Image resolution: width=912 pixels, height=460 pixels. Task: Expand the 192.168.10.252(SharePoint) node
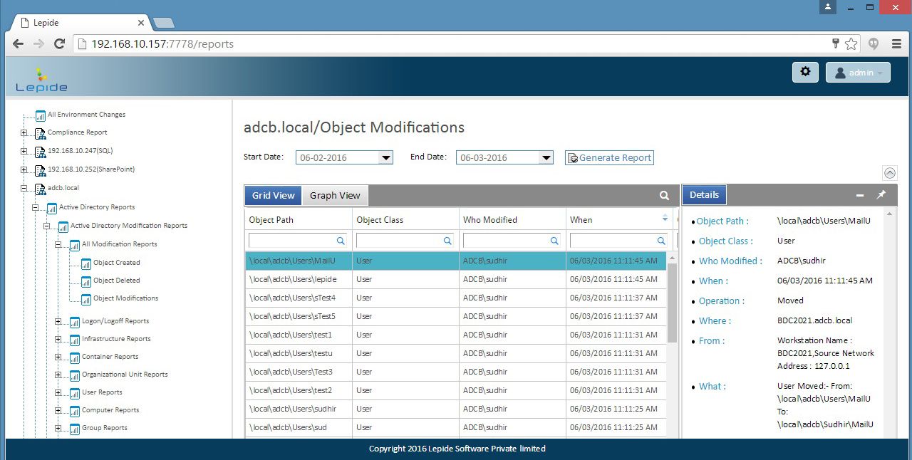click(x=24, y=169)
